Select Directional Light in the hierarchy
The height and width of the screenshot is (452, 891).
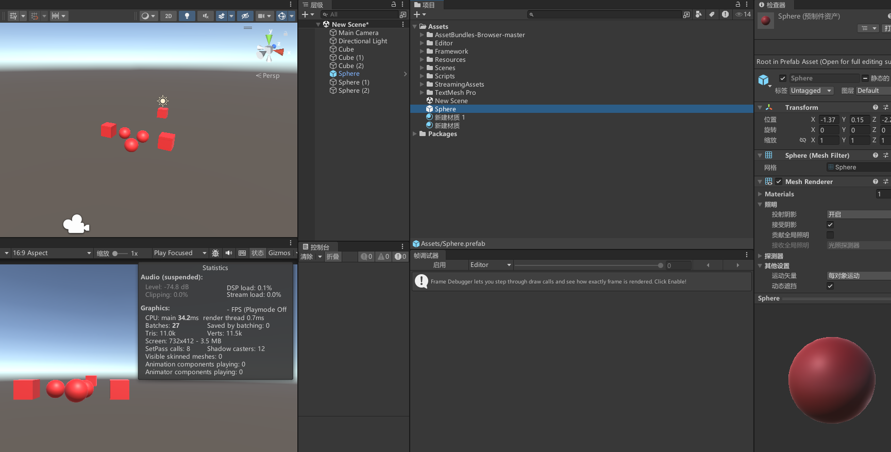(362, 41)
